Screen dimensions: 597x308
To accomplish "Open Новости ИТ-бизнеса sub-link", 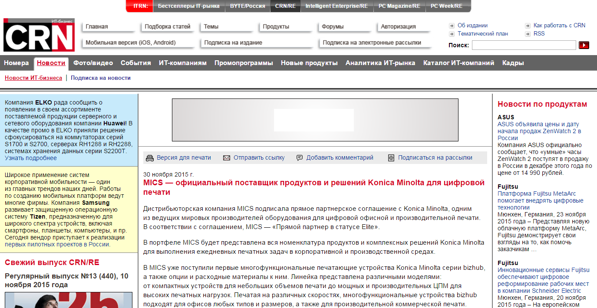I will coord(33,78).
